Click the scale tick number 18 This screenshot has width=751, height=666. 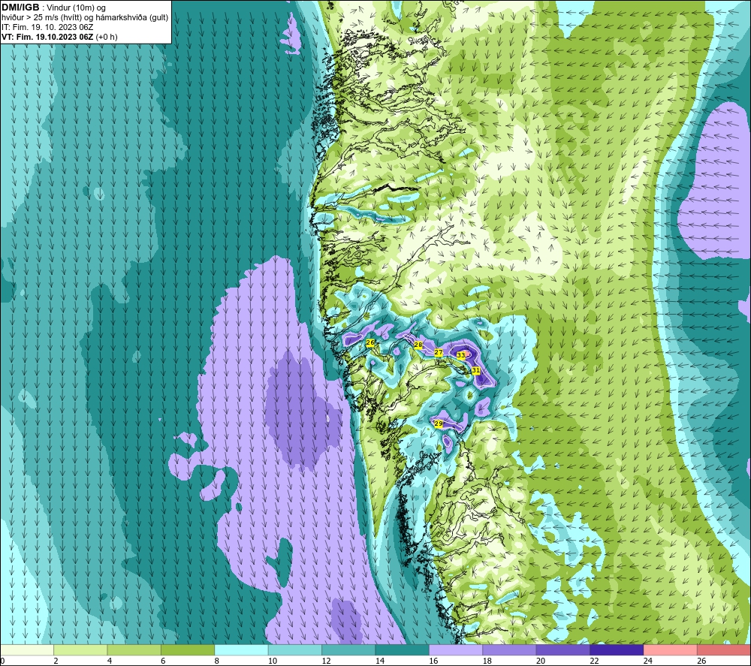[x=487, y=661]
